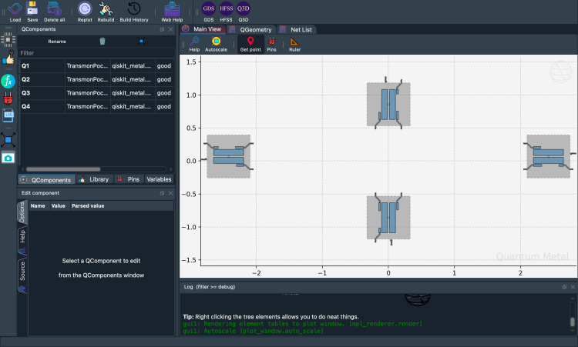
Task: Click the Filter input field
Action: [x=96, y=53]
